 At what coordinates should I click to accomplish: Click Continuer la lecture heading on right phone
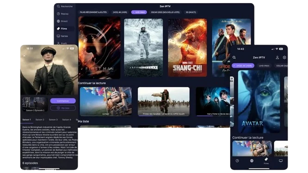248,137
